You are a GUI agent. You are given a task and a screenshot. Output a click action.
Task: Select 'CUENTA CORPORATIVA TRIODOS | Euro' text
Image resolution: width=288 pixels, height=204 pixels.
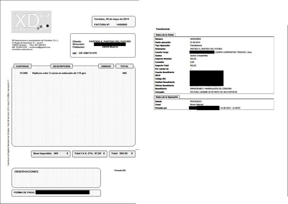(x=233, y=52)
